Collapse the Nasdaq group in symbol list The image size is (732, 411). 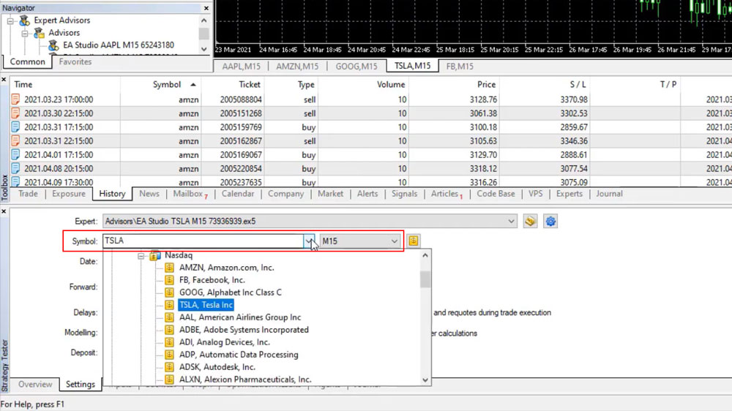pos(141,256)
